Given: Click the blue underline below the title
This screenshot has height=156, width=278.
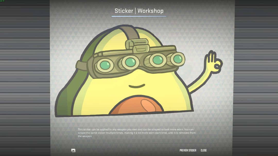Looking at the screenshot, I should click(139, 16).
